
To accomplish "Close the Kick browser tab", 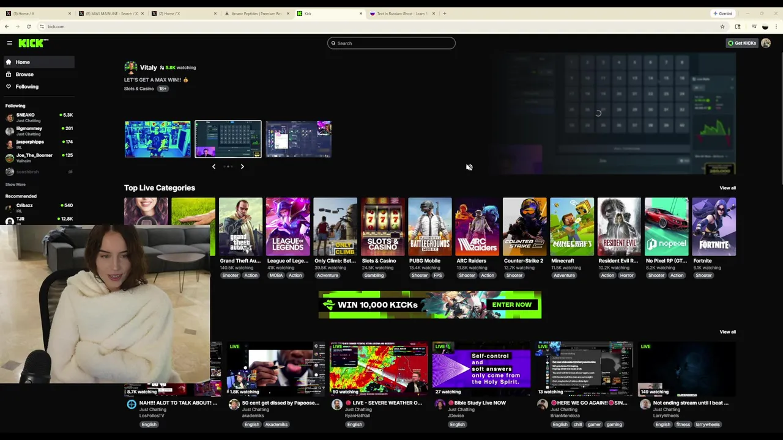I will (361, 13).
